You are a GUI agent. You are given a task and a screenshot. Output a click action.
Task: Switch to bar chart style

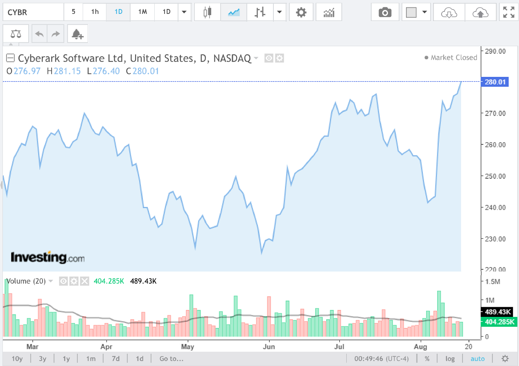[260, 12]
